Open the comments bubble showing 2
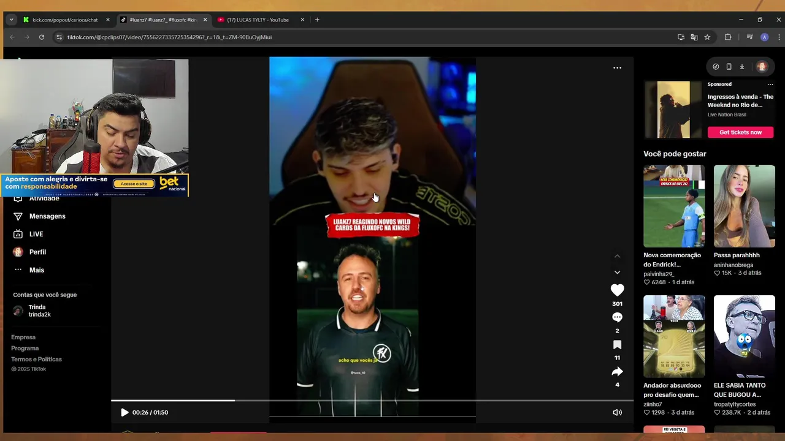This screenshot has height=441, width=785. (x=617, y=317)
